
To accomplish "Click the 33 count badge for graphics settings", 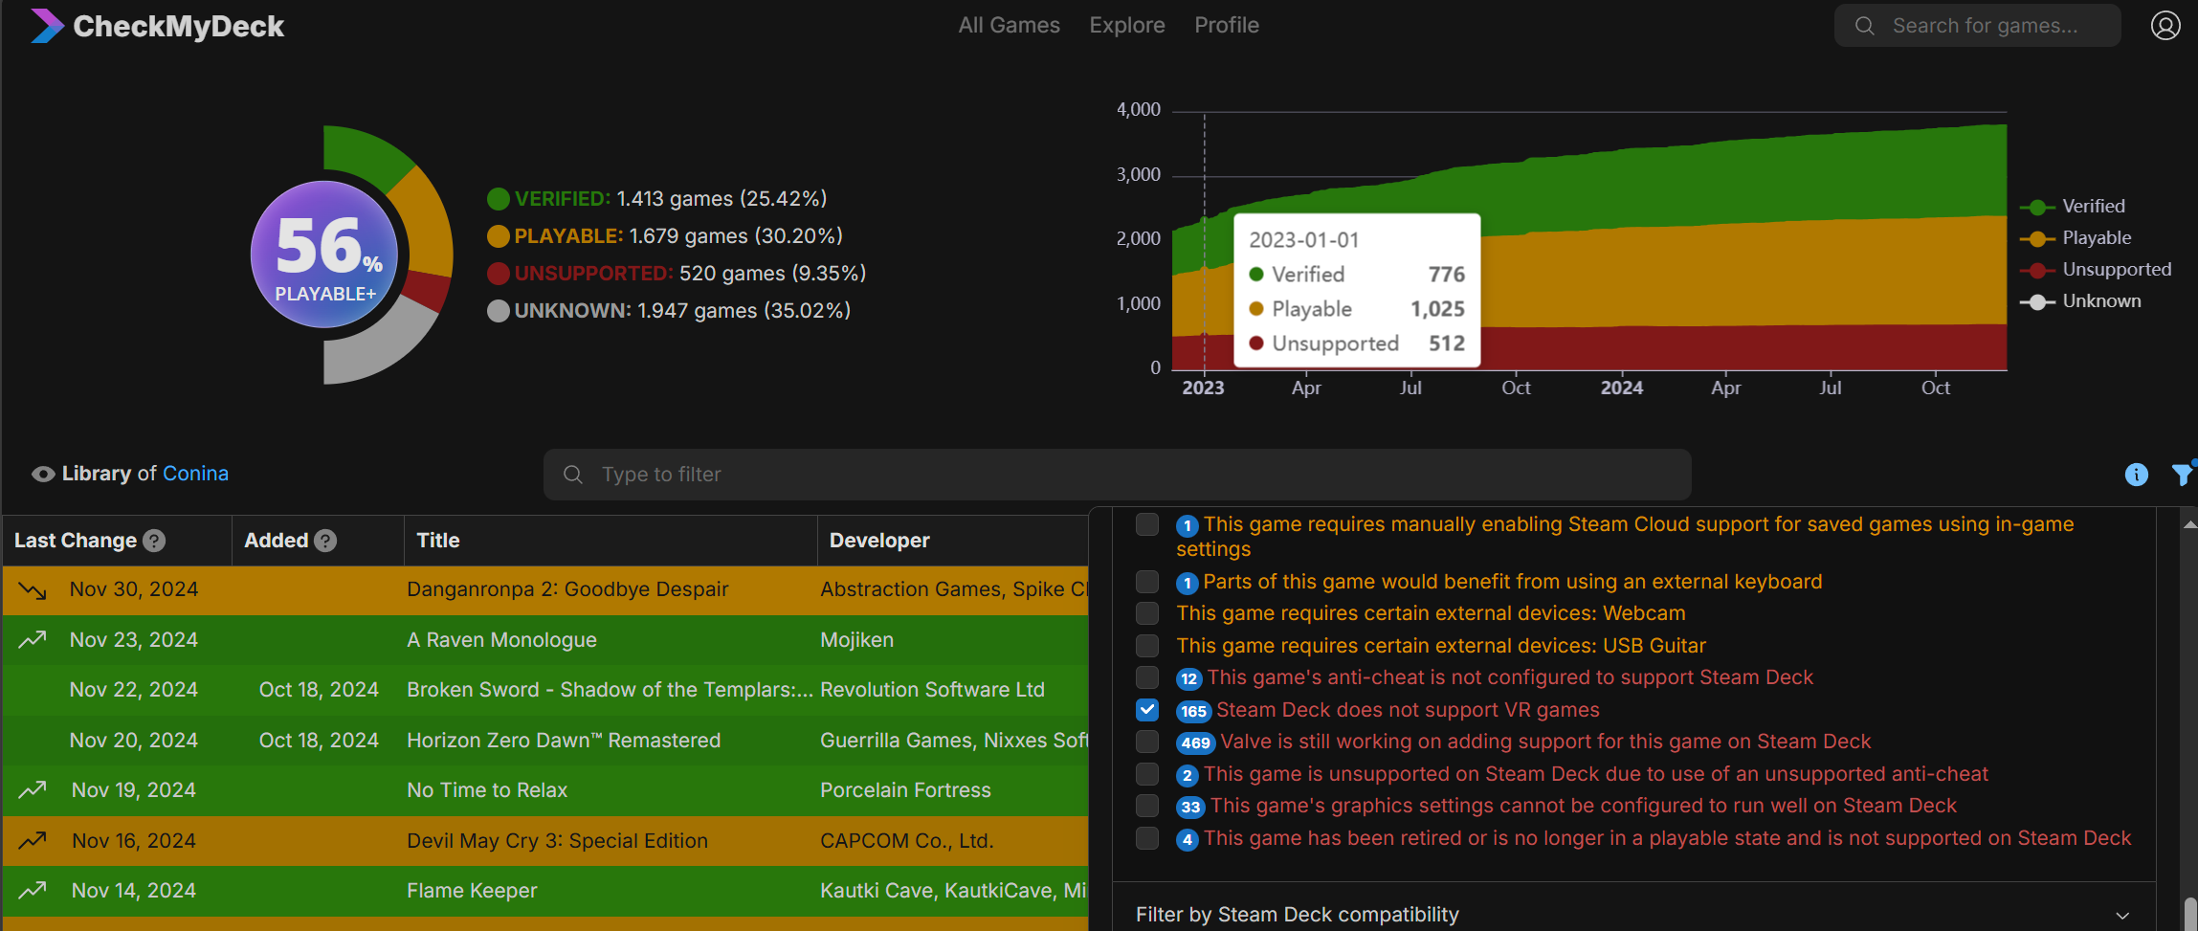I will pos(1190,807).
